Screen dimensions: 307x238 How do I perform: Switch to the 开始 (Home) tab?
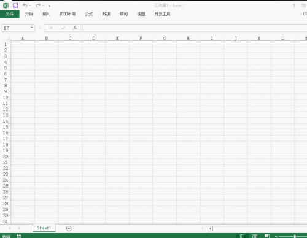click(x=29, y=14)
